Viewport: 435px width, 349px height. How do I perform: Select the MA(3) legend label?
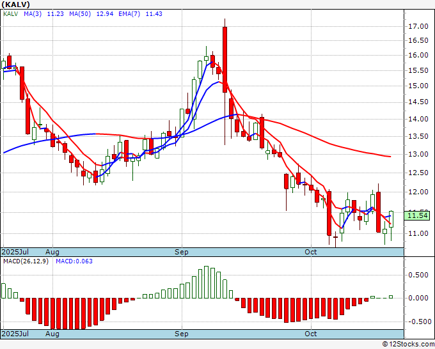coord(33,14)
